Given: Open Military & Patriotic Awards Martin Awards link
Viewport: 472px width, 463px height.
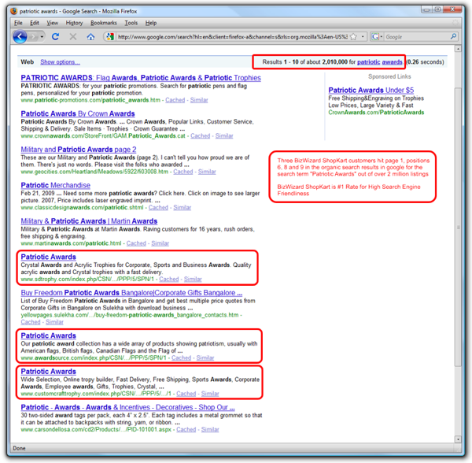Looking at the screenshot, I should [x=89, y=221].
